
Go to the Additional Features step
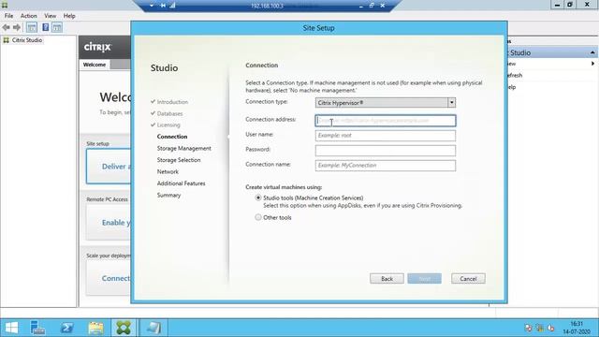pos(181,183)
